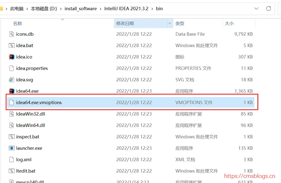Viewport: 281px width, 183px height.
Task: Click the inspect.bat file icon
Action: [12, 137]
